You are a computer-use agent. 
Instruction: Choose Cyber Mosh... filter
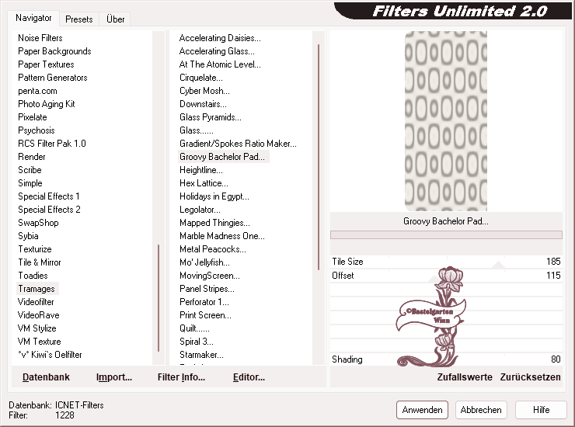(204, 91)
